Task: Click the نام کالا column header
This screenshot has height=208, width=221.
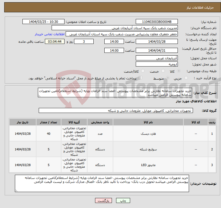Action: pyautogui.click(x=148, y=122)
